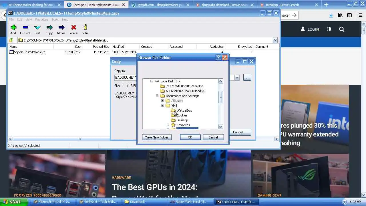Click the Move toolbar icon in 7-Zip
Viewport: 366px width, 206px height.
(61, 27)
